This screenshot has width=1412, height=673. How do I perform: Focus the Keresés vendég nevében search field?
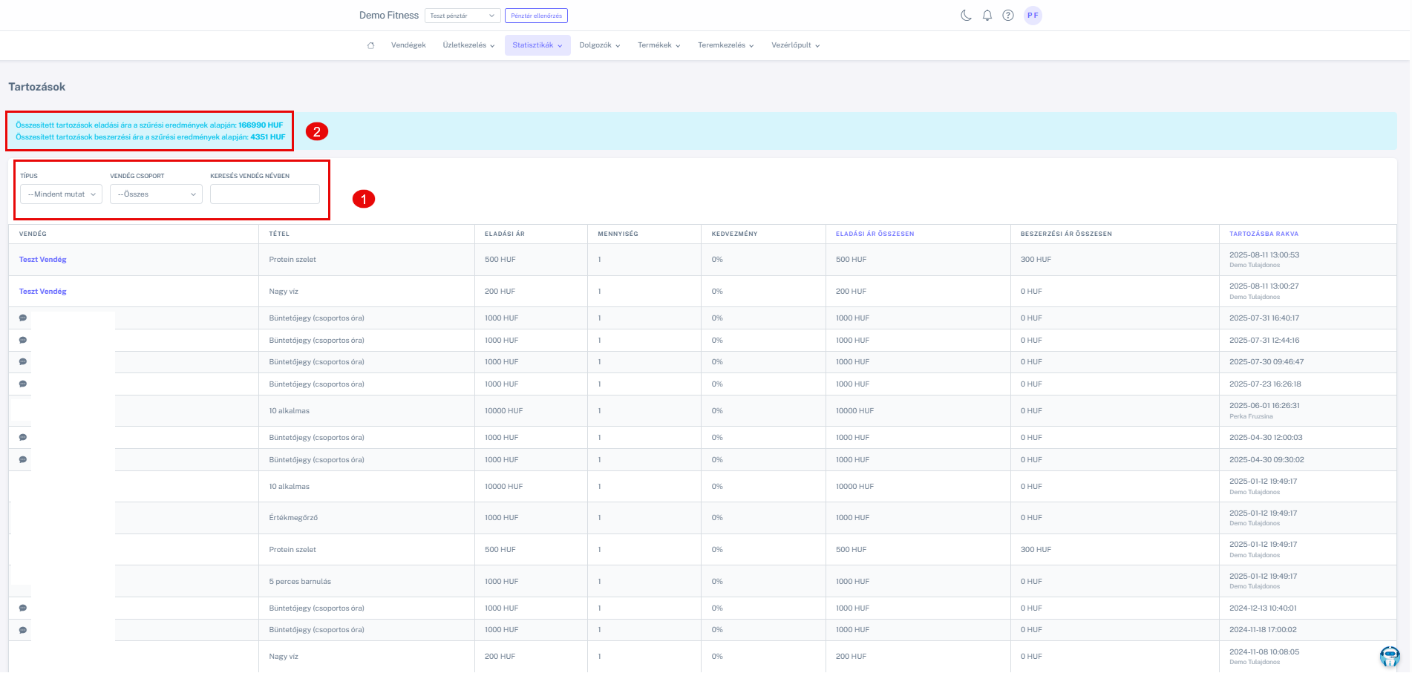(x=265, y=194)
